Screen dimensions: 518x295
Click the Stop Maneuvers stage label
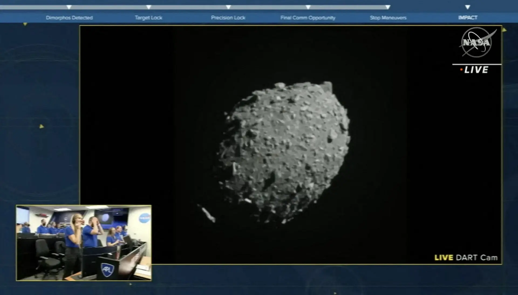coord(388,17)
